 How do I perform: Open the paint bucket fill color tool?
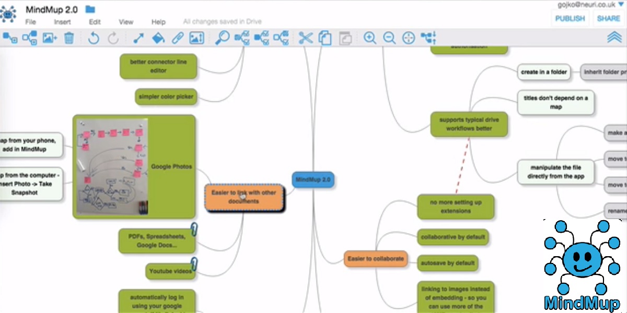(x=158, y=38)
